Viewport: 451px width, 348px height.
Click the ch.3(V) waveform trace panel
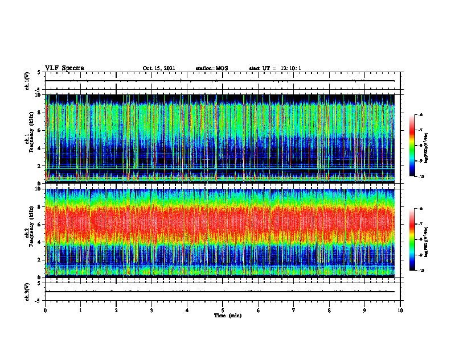click(x=223, y=292)
